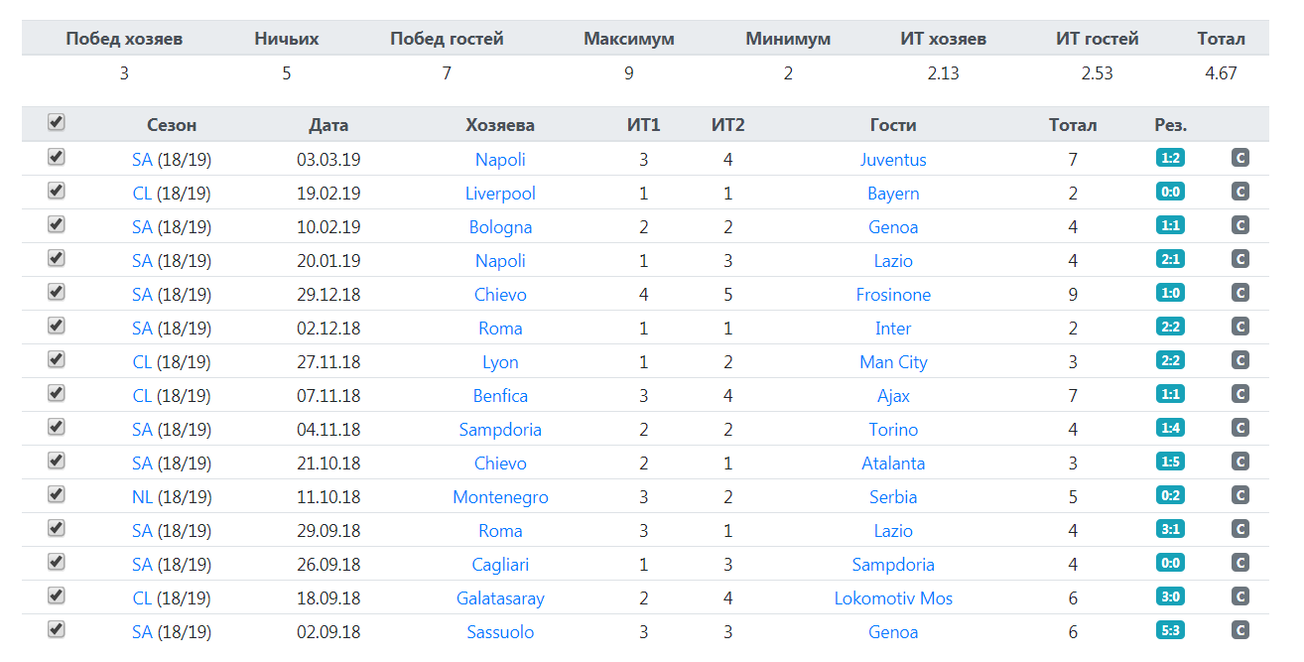Click the NL season link for Montenegro match
The height and width of the screenshot is (662, 1304).
point(142,497)
